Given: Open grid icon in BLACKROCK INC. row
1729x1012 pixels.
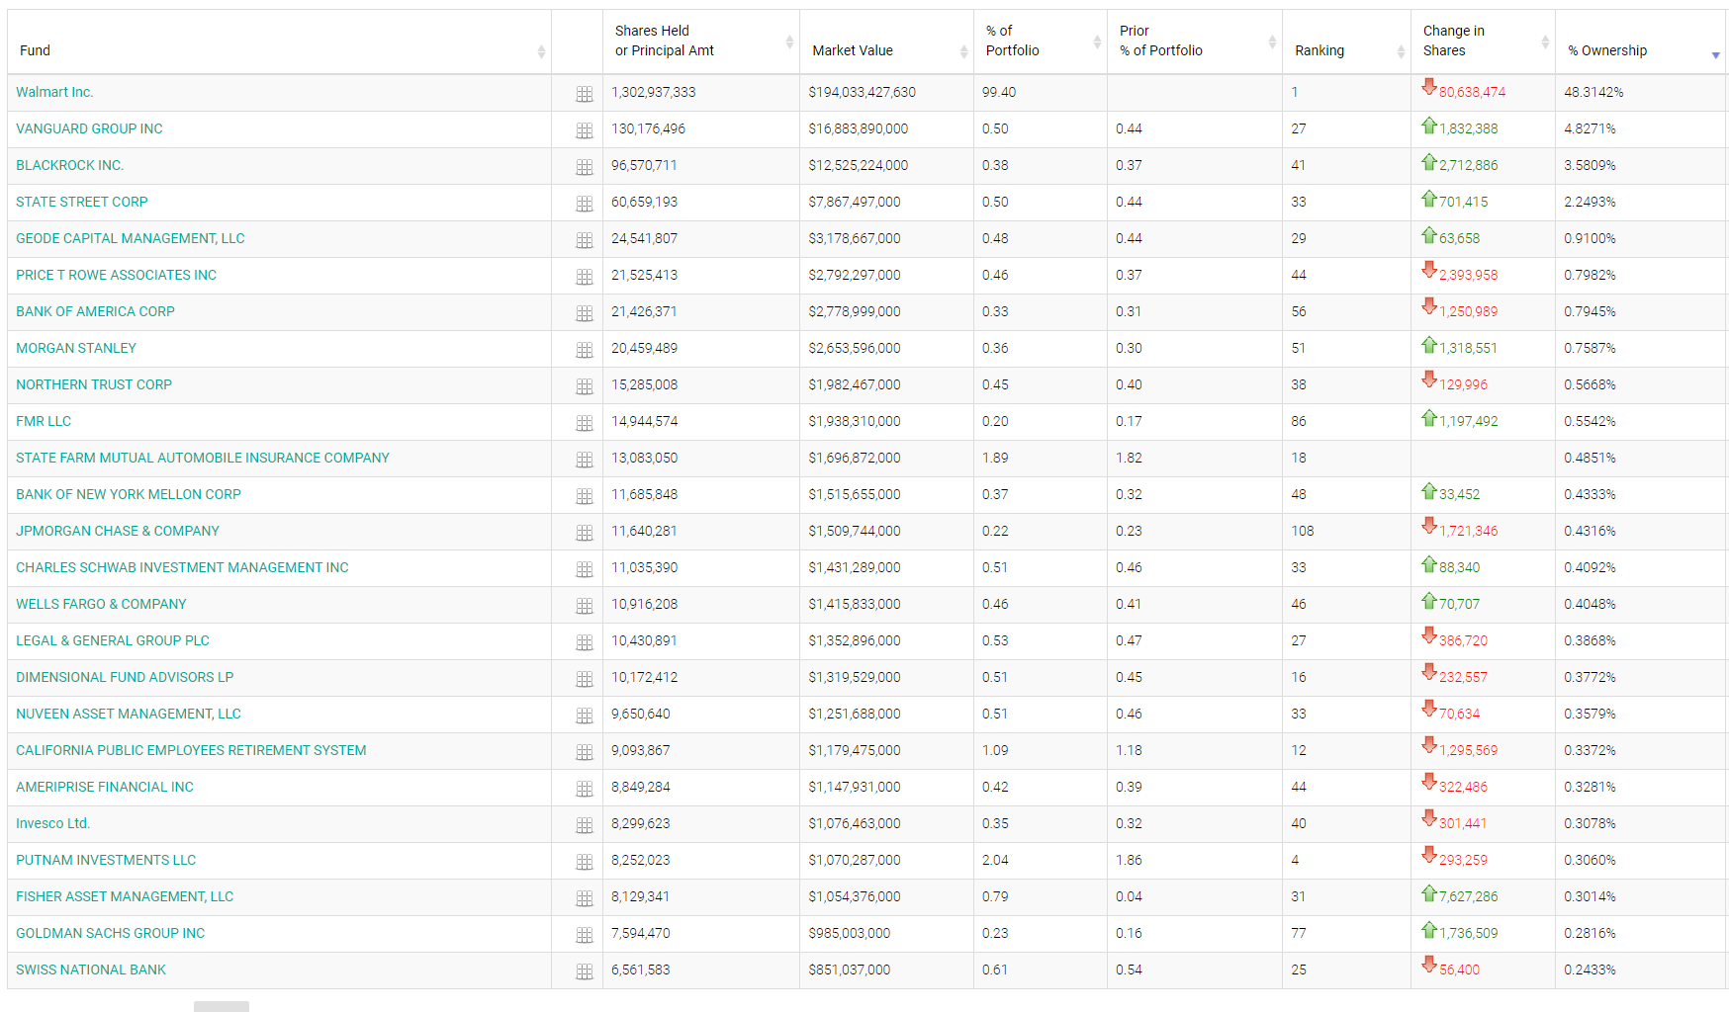Looking at the screenshot, I should click(584, 167).
